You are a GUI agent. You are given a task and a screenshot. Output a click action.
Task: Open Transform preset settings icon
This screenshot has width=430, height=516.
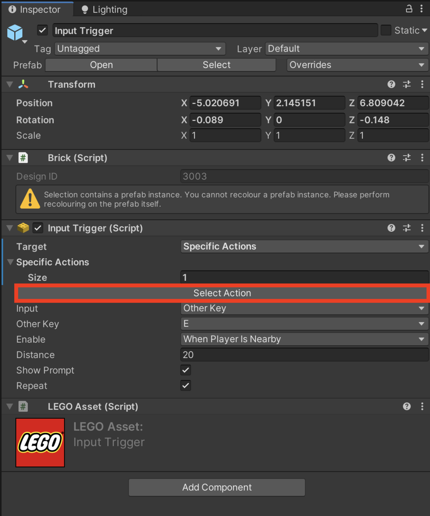[407, 84]
